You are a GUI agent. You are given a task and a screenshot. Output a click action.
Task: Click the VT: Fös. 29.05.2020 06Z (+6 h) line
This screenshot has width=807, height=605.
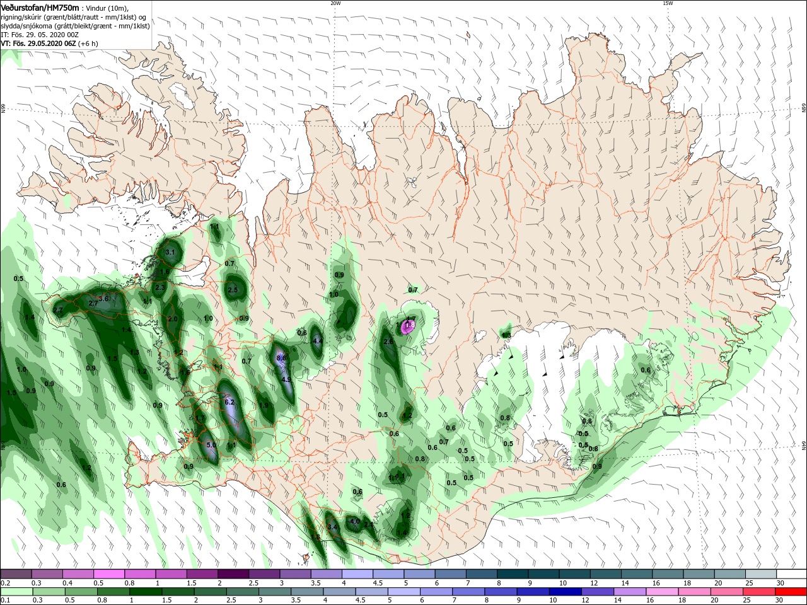coord(50,43)
